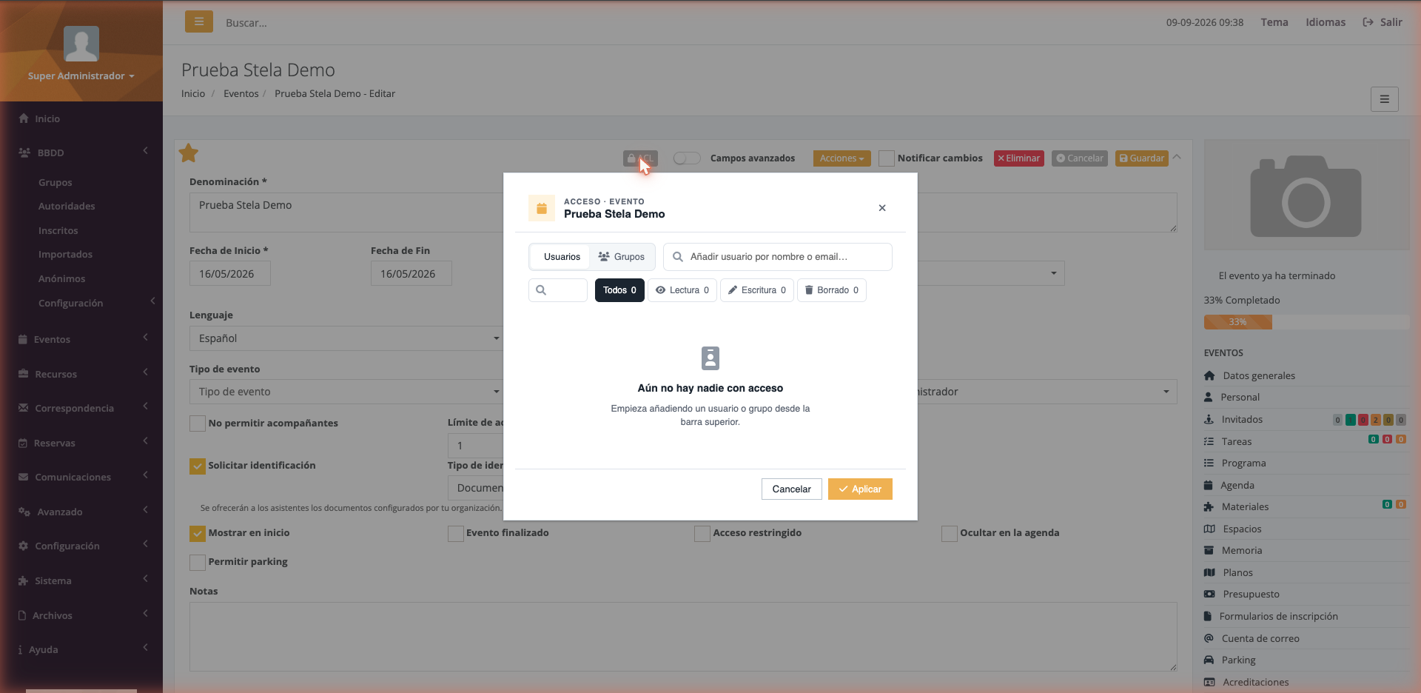The height and width of the screenshot is (693, 1421).
Task: Click the camera photo placeholder
Action: pos(1306,195)
